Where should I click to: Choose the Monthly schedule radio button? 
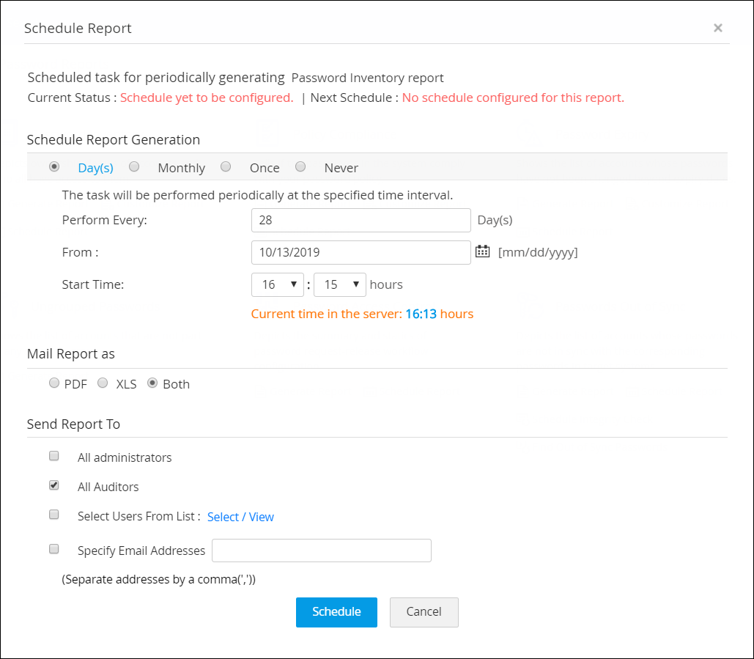[134, 167]
